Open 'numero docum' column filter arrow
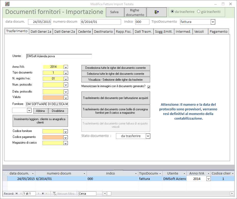237x199 pixels. pyautogui.click(x=84, y=173)
